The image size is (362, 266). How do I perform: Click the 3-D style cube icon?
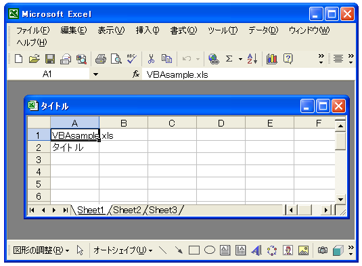[338, 250]
